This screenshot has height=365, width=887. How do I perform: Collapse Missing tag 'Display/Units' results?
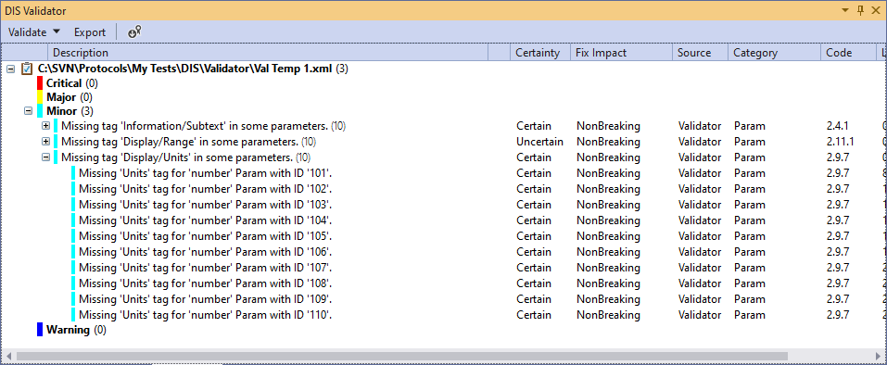click(x=45, y=157)
